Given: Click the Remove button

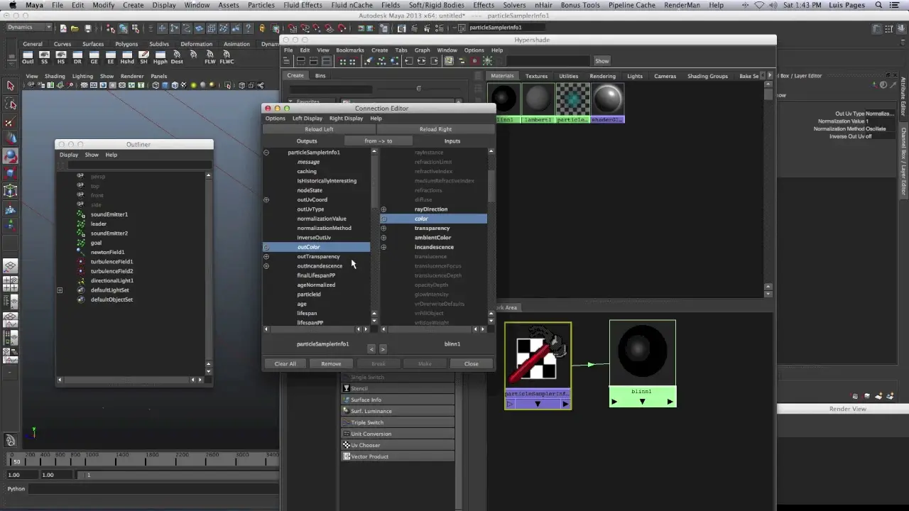Looking at the screenshot, I should pyautogui.click(x=331, y=363).
